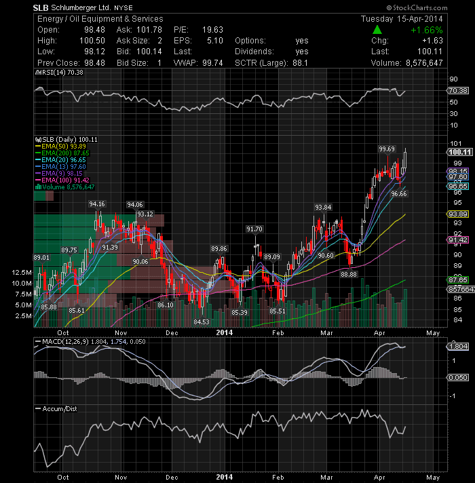This screenshot has width=475, height=483.
Task: Click the green 87.65 axis tag
Action: pyautogui.click(x=458, y=279)
